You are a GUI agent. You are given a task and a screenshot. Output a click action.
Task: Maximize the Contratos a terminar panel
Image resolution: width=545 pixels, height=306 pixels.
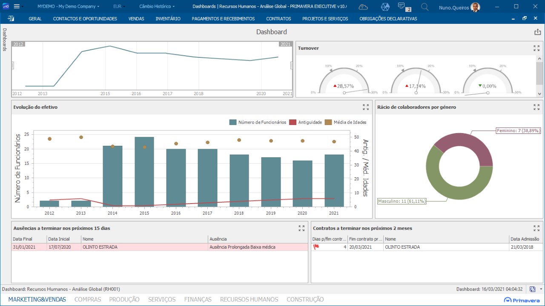click(536, 228)
